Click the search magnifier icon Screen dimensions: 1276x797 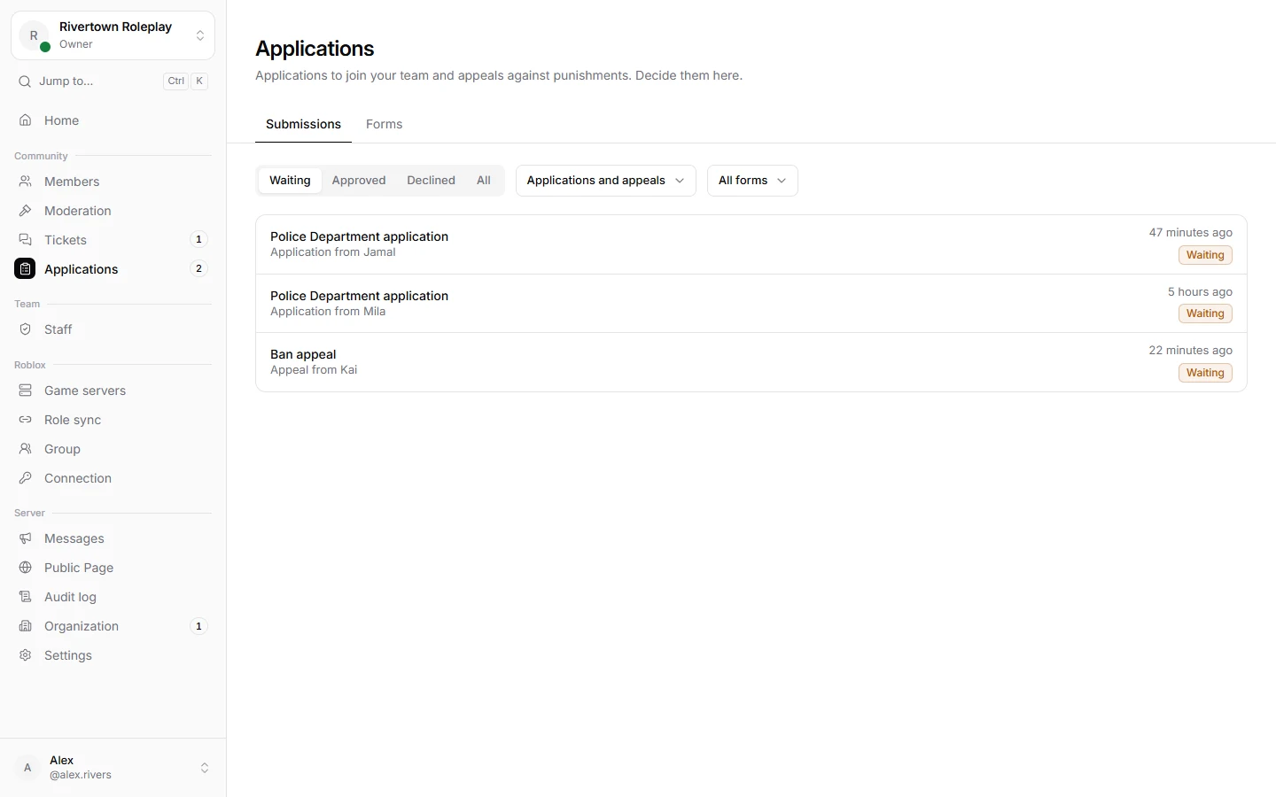pyautogui.click(x=25, y=81)
